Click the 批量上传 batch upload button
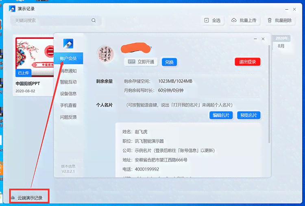305x206 pixels. [244, 20]
